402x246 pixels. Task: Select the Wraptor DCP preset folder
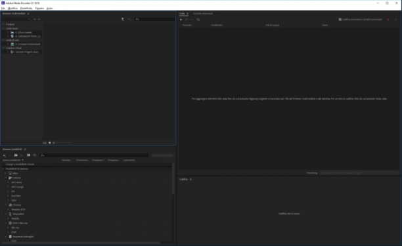pyautogui.click(x=18, y=210)
